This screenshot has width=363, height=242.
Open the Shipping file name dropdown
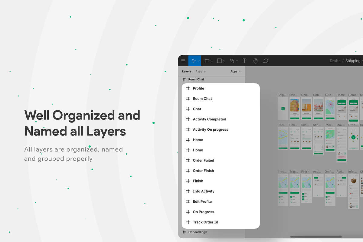tap(354, 61)
